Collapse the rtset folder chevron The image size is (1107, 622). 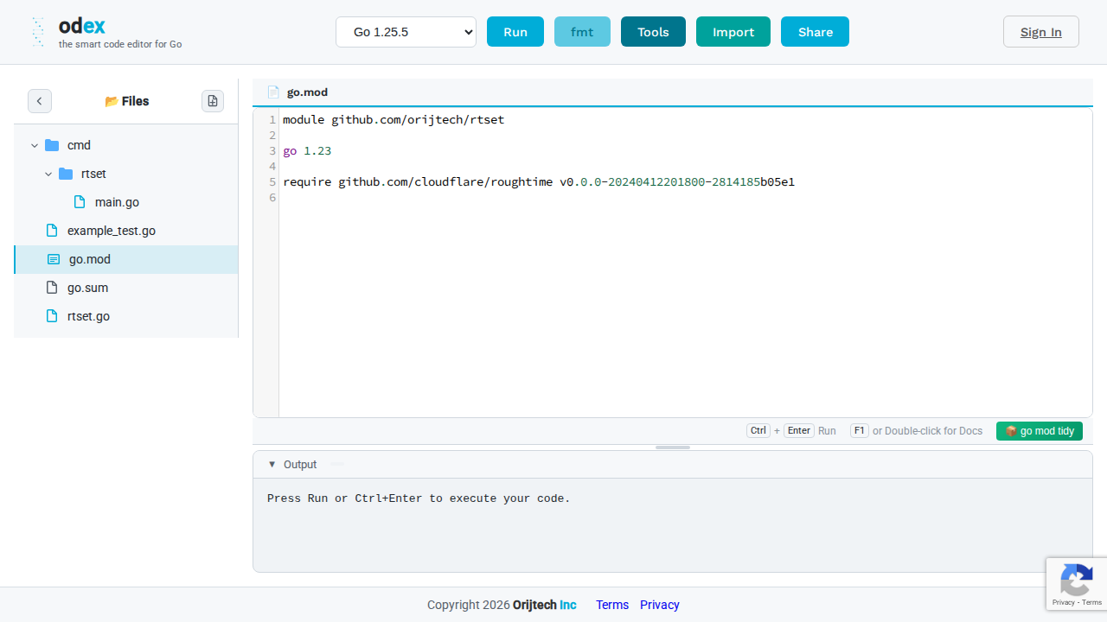click(48, 174)
